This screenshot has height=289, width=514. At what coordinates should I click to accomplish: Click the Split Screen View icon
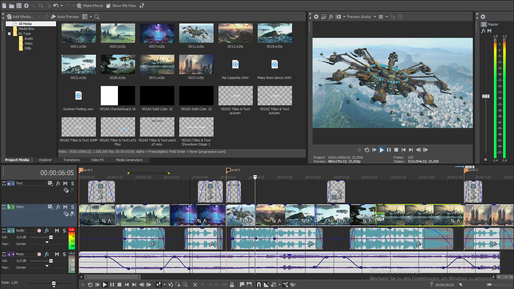[338, 17]
